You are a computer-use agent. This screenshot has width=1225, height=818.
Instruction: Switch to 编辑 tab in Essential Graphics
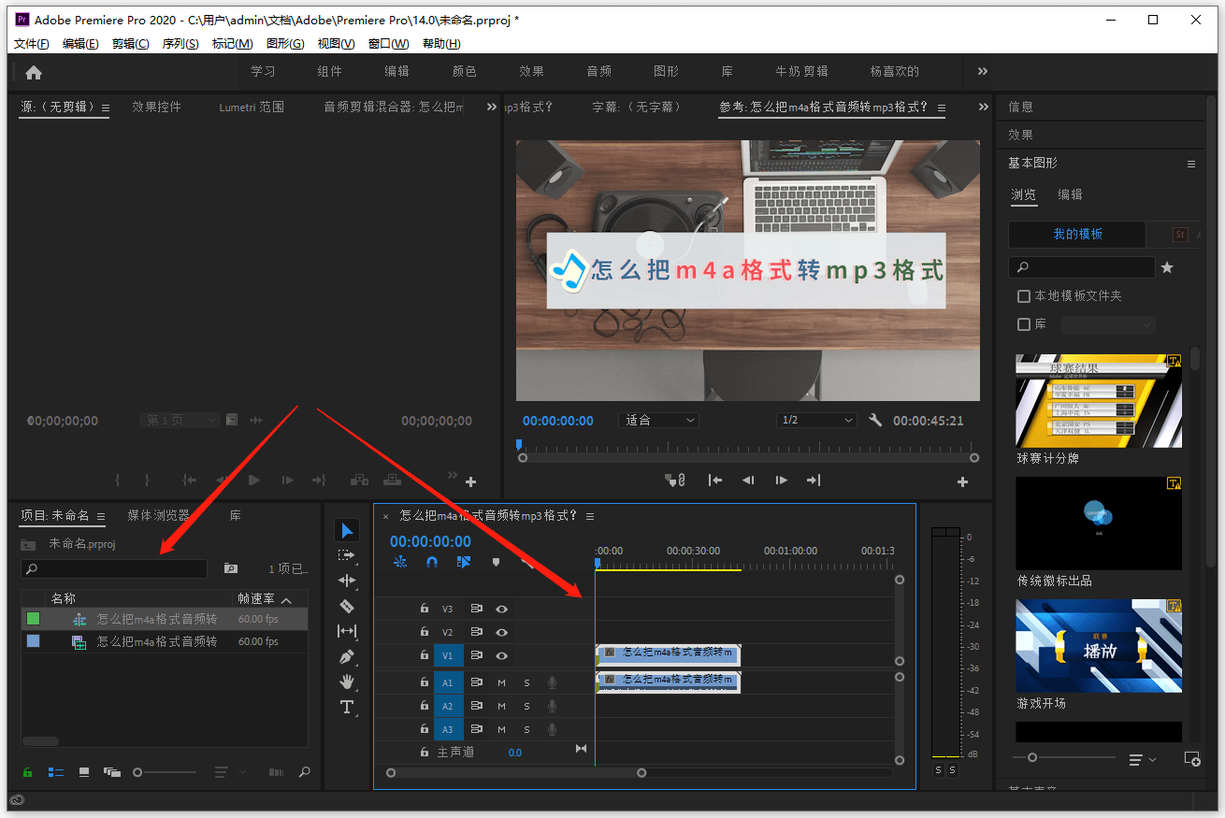click(x=1070, y=194)
